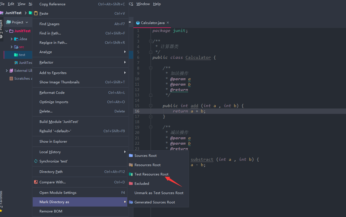Click the Synchronize 'test' refresh icon
This screenshot has width=346, height=217.
[x=36, y=161]
